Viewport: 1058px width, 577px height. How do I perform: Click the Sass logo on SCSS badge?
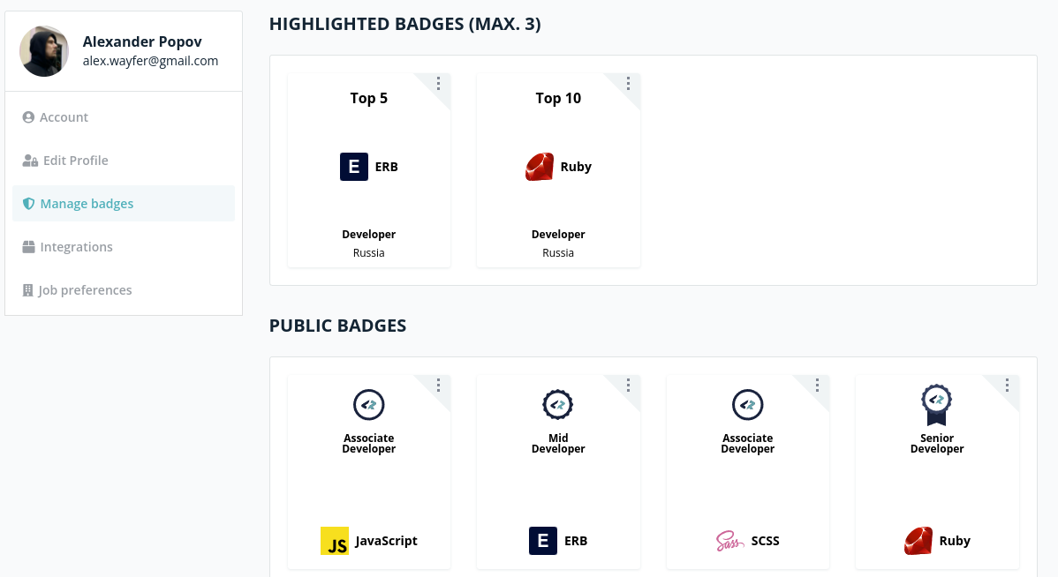[x=729, y=541]
